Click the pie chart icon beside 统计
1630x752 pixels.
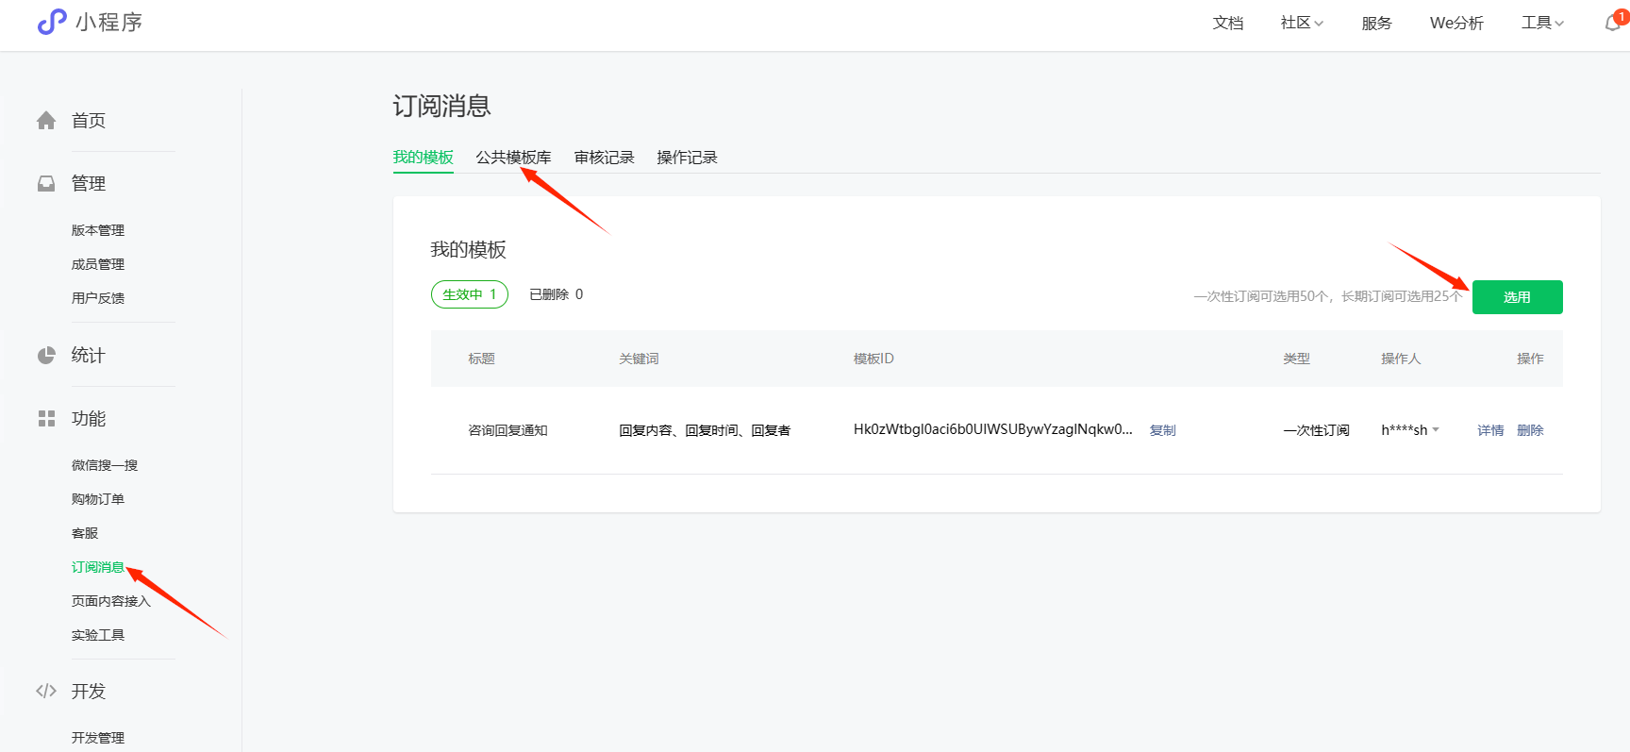[46, 356]
